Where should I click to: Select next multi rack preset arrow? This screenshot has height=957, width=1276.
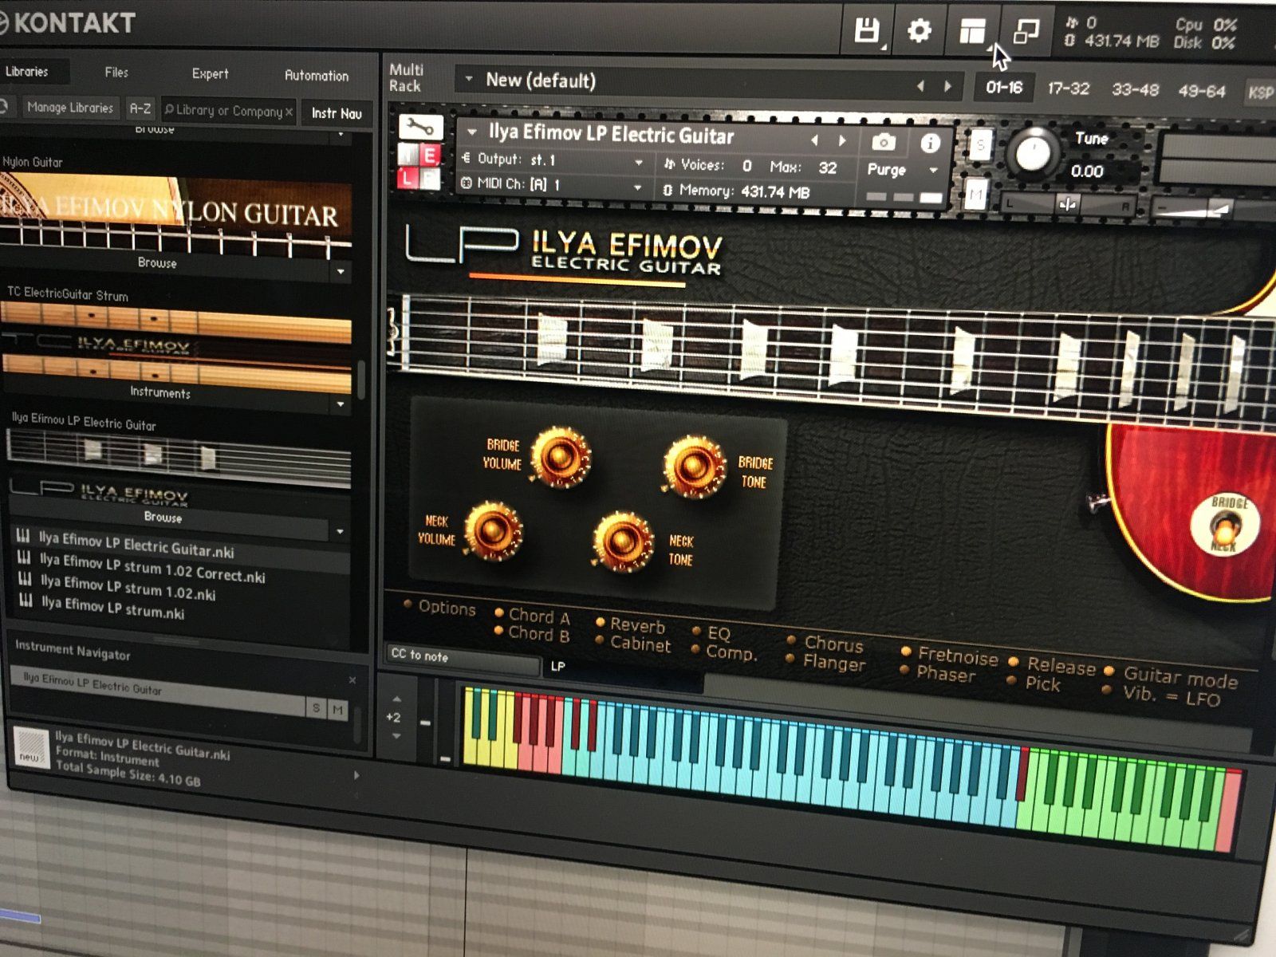tap(947, 86)
